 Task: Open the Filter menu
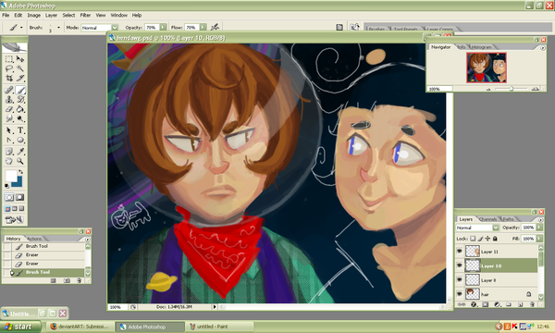tap(85, 15)
